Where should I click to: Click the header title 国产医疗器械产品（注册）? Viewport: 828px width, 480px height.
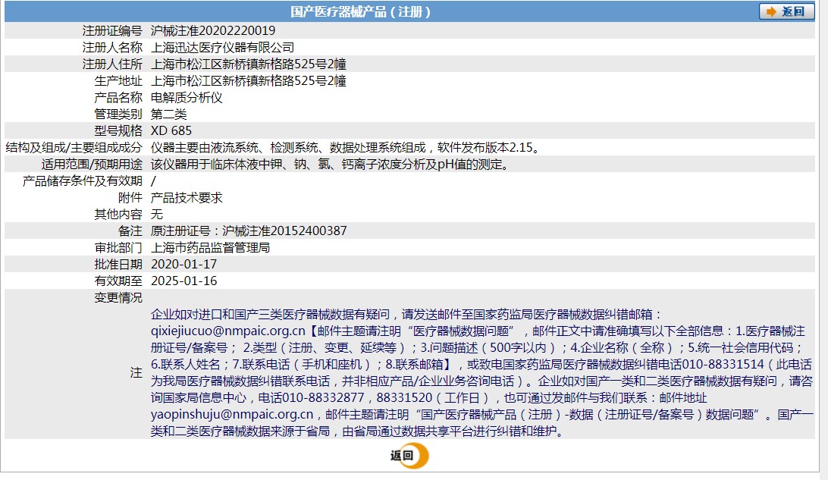pos(361,11)
